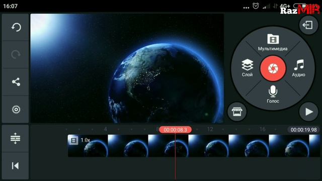Open the Слой layer menu
Image resolution: width=322 pixels, height=181 pixels.
click(247, 68)
